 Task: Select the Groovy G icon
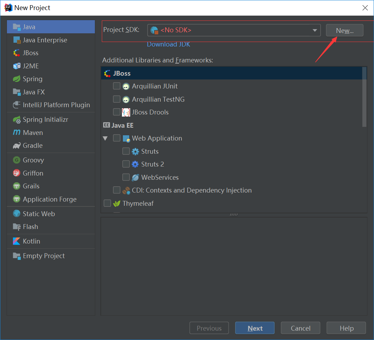click(17, 160)
